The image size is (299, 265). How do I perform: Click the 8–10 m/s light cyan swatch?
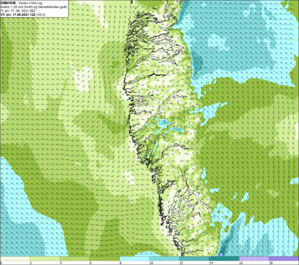135,258
